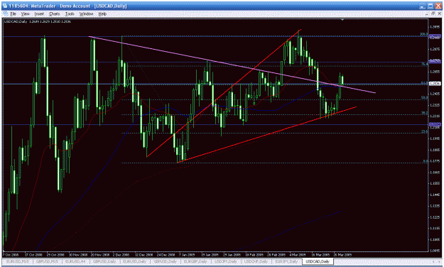Open the Window menu
Viewport: 444px width, 267px height.
click(86, 13)
